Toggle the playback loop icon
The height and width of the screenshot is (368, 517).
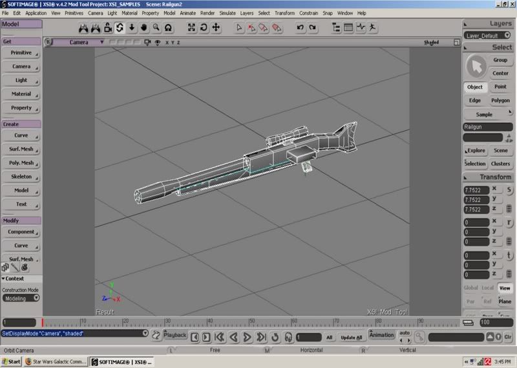click(x=275, y=338)
